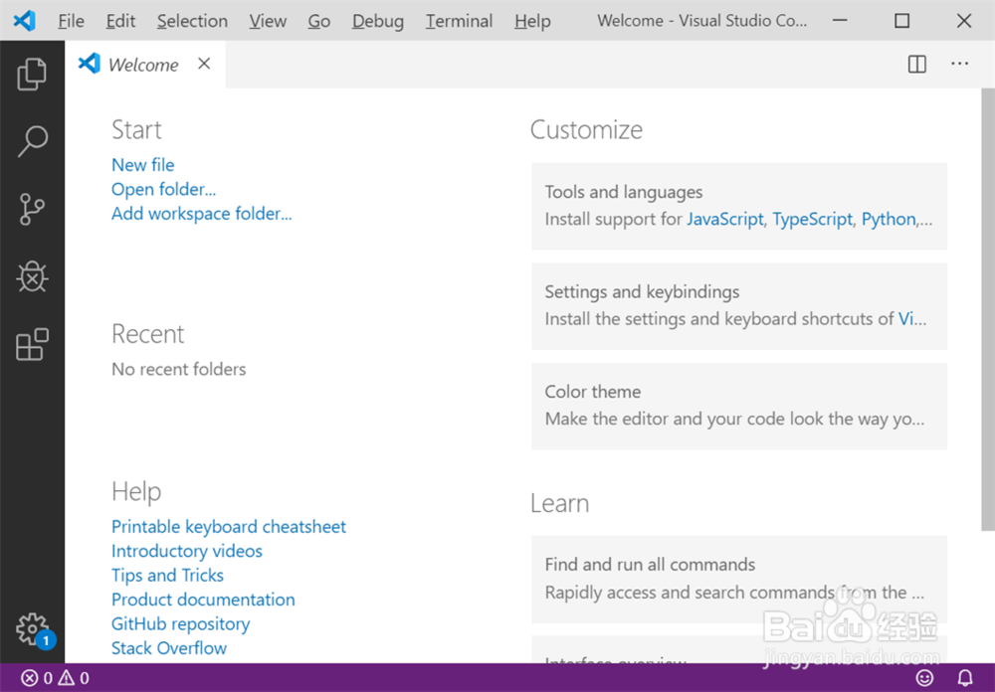Screen dimensions: 995x692
Task: Open the Go menu
Action: pos(318,20)
